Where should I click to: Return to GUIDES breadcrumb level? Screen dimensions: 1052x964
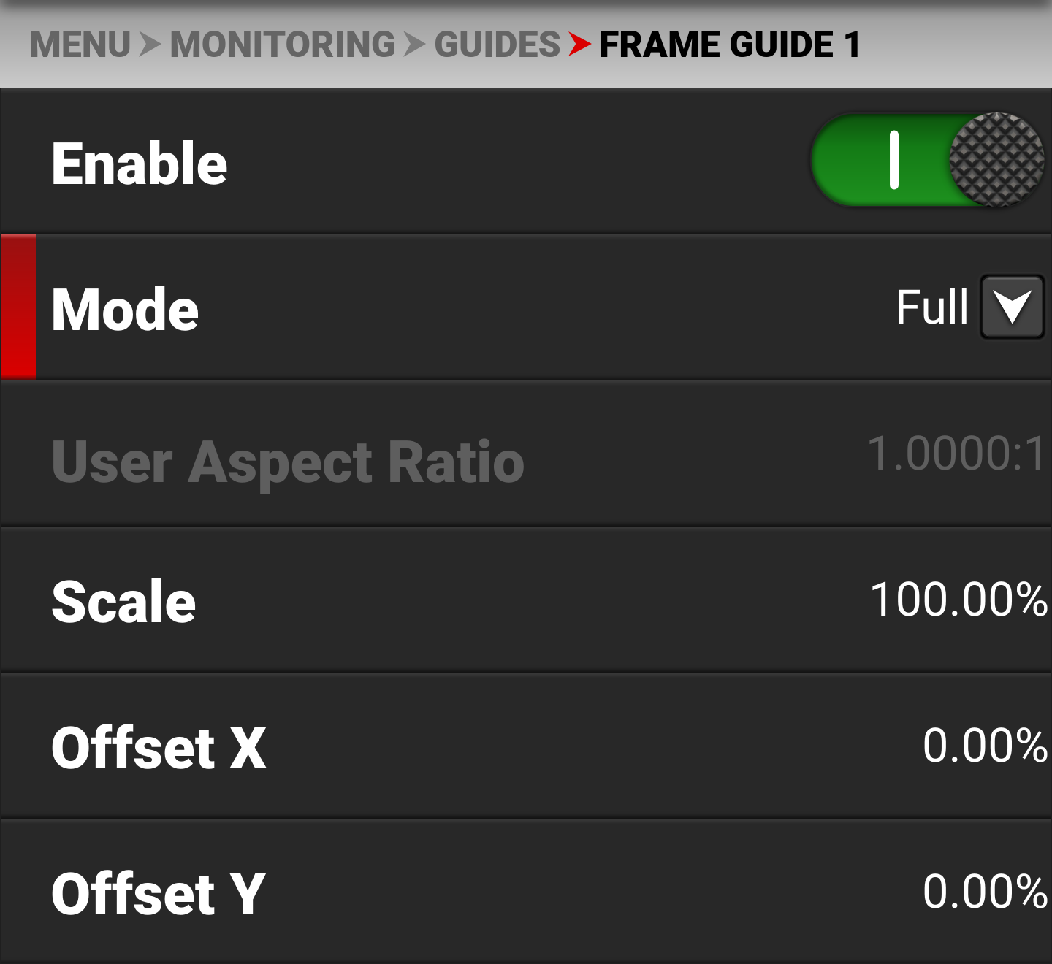(497, 45)
